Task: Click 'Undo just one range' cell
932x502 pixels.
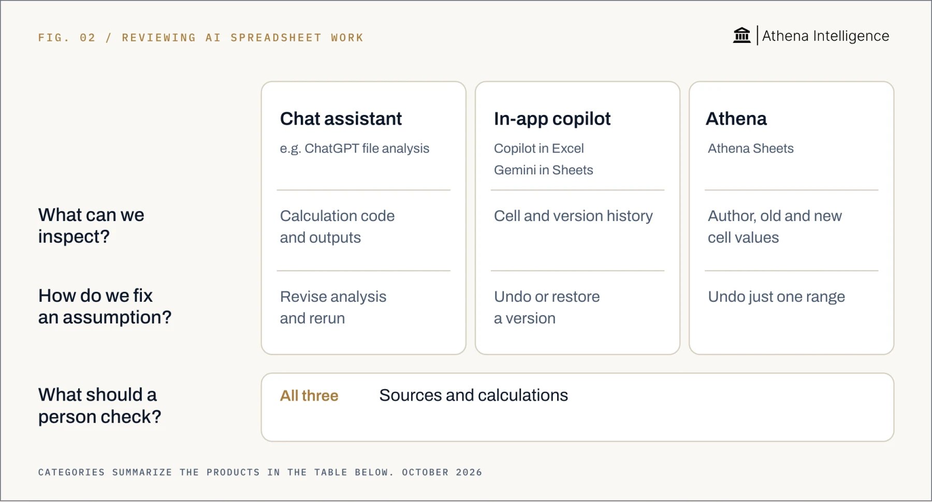Action: (776, 297)
